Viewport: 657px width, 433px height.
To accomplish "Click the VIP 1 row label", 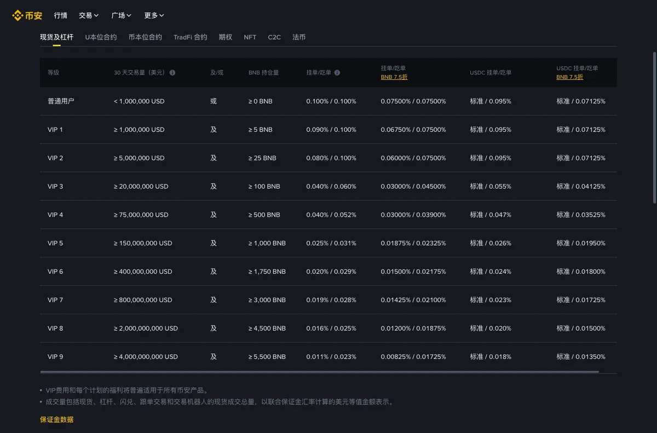I will click(55, 130).
